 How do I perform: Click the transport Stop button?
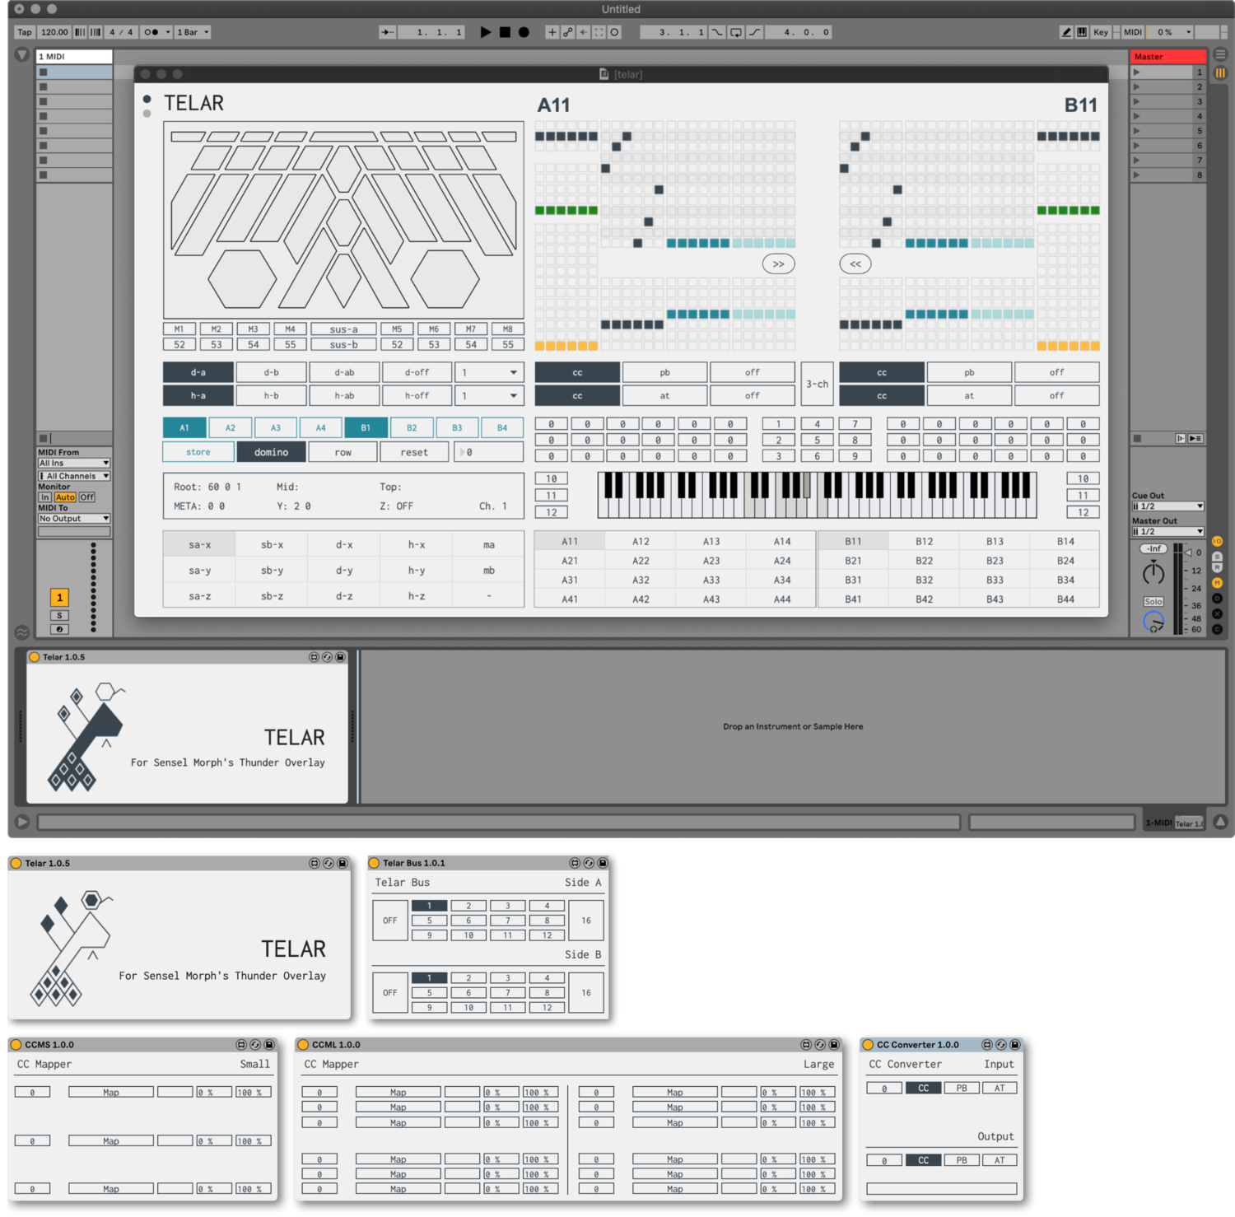tap(505, 32)
